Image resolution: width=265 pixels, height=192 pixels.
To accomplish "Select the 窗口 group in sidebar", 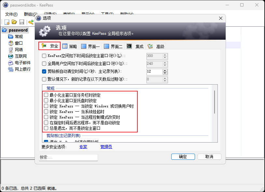I will point(19,43).
